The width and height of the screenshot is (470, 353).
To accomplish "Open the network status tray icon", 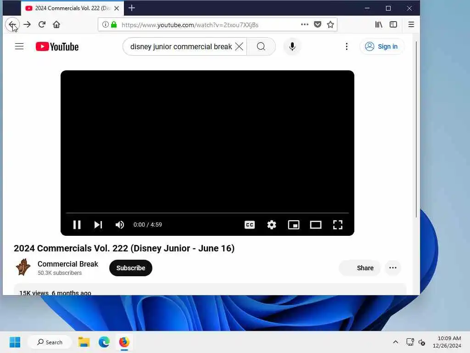I will [410, 342].
